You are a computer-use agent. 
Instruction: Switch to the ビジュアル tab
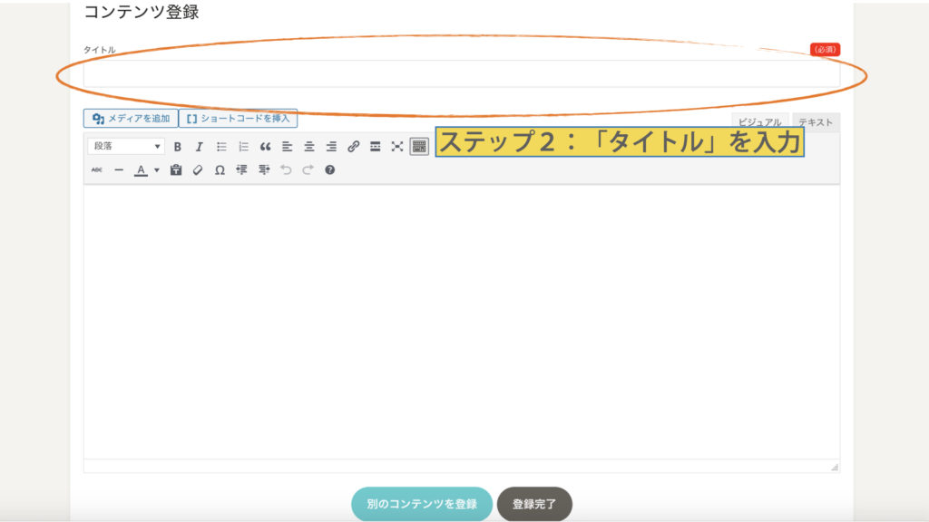[x=759, y=123]
